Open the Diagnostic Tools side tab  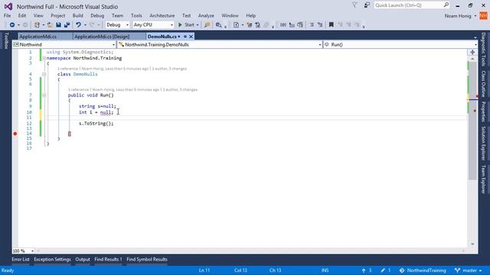[x=483, y=49]
